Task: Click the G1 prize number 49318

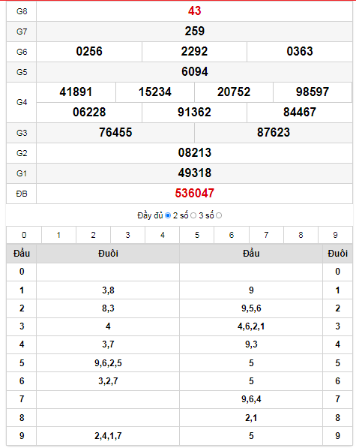Action: tap(195, 173)
